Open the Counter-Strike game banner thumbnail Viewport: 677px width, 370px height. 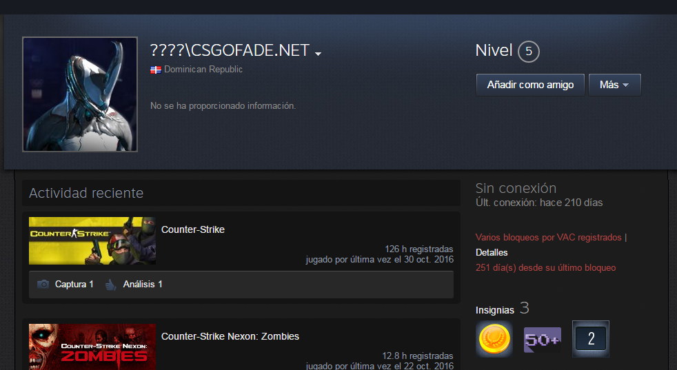[x=92, y=240]
